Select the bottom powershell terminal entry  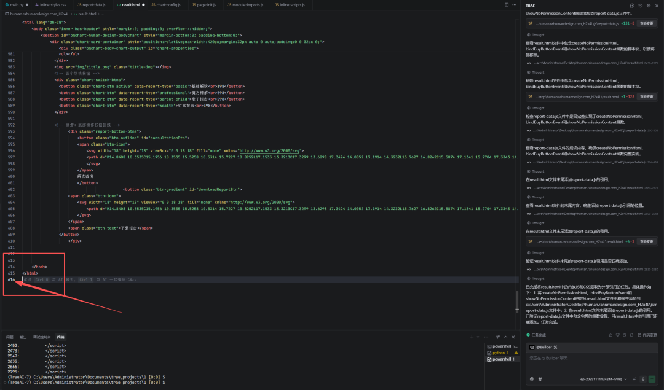pyautogui.click(x=502, y=359)
